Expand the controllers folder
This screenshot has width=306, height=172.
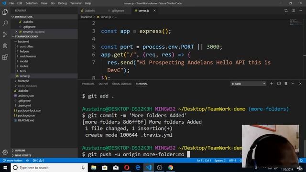pyautogui.click(x=44, y=46)
